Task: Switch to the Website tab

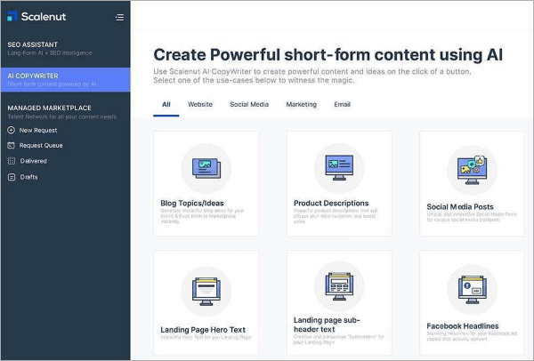Action: (200, 104)
